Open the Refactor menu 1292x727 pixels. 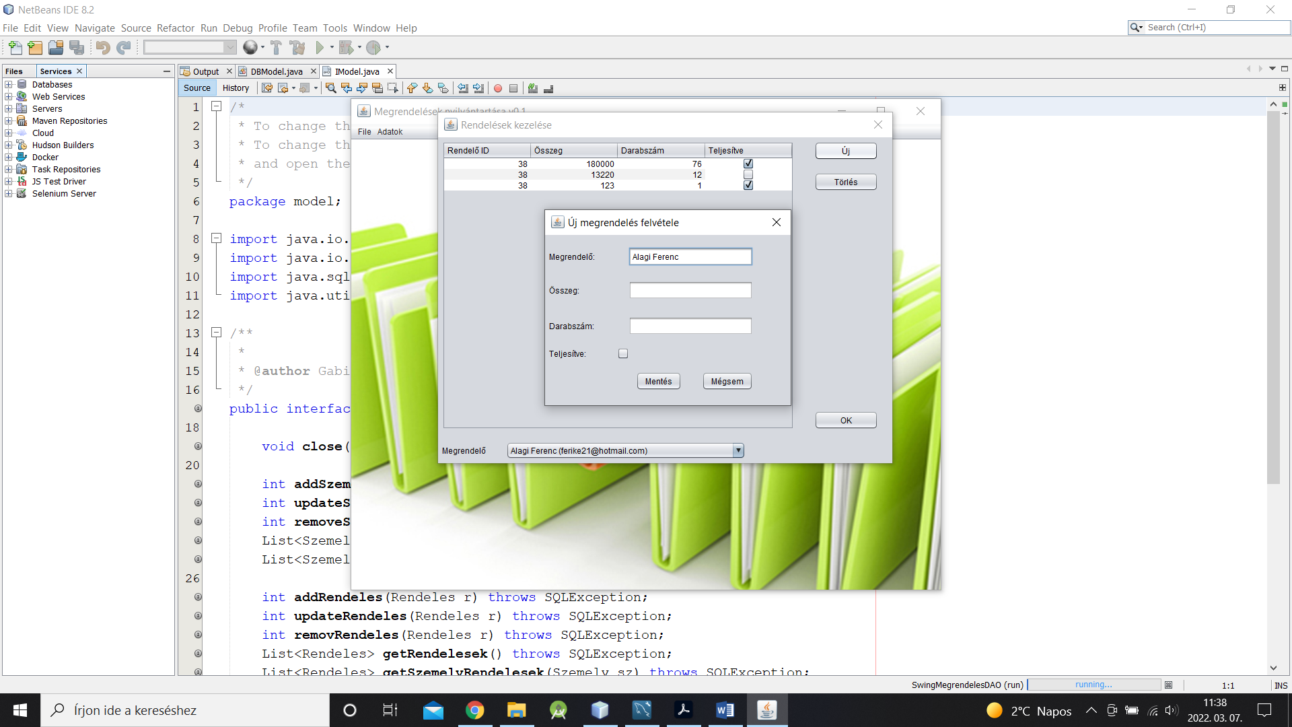176,28
